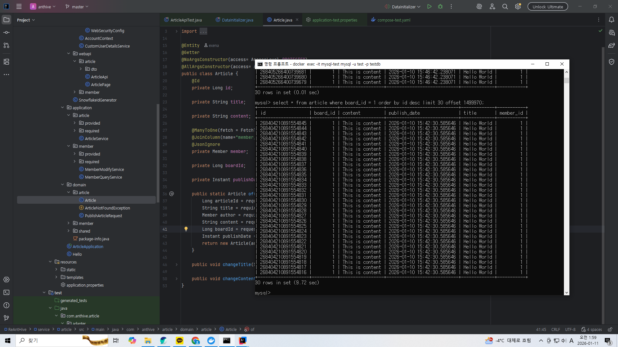Click the lightbulb intention on line 41
618x347 pixels.
coord(186,229)
